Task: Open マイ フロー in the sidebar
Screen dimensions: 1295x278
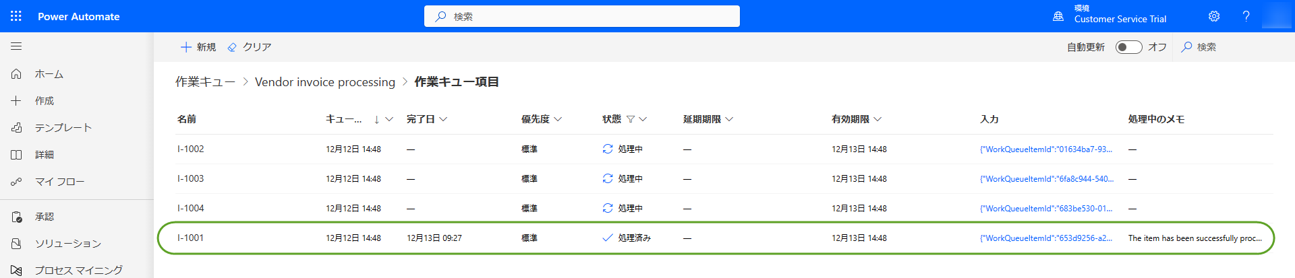Action: pyautogui.click(x=60, y=182)
